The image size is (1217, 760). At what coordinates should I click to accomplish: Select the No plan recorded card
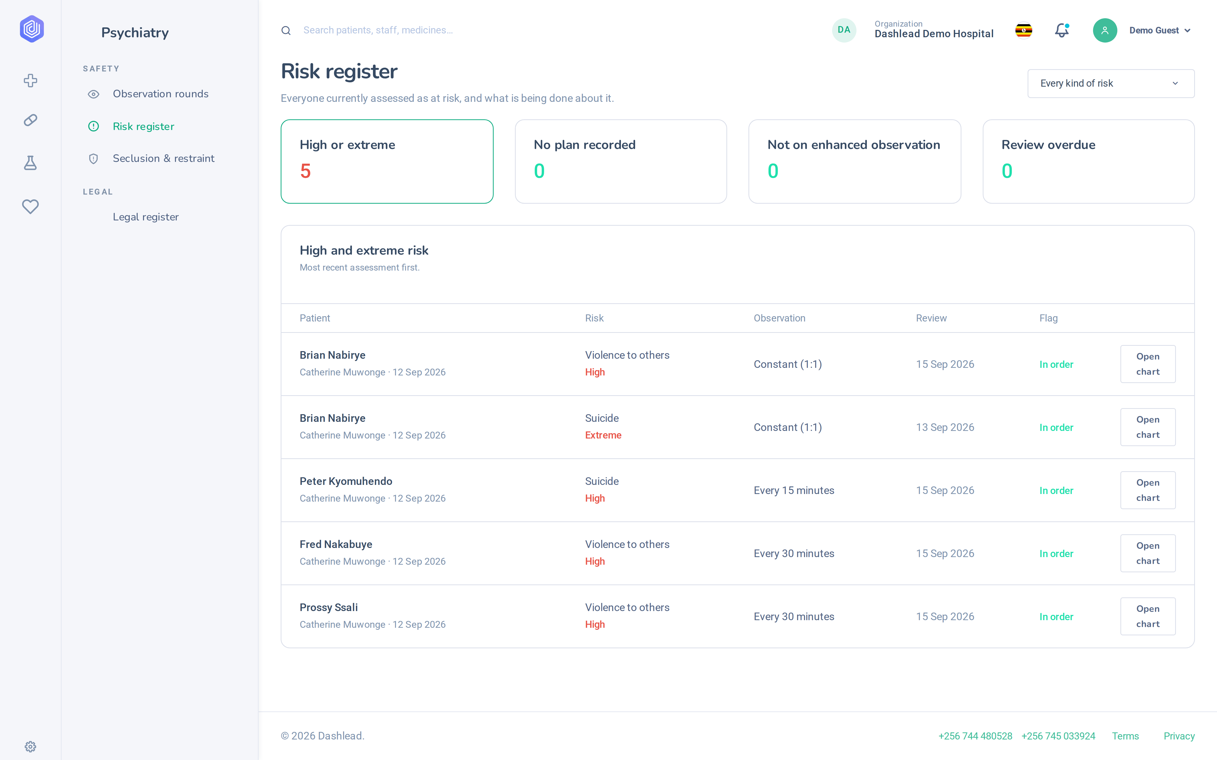pos(621,161)
